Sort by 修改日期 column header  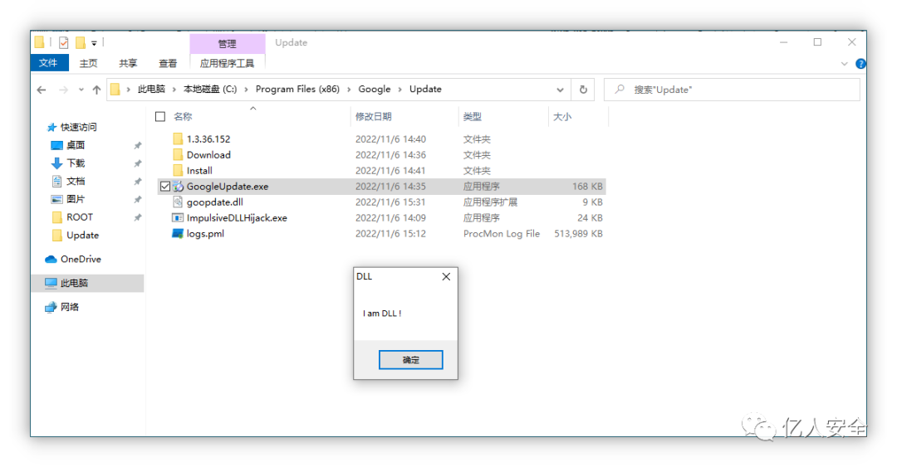click(x=373, y=117)
